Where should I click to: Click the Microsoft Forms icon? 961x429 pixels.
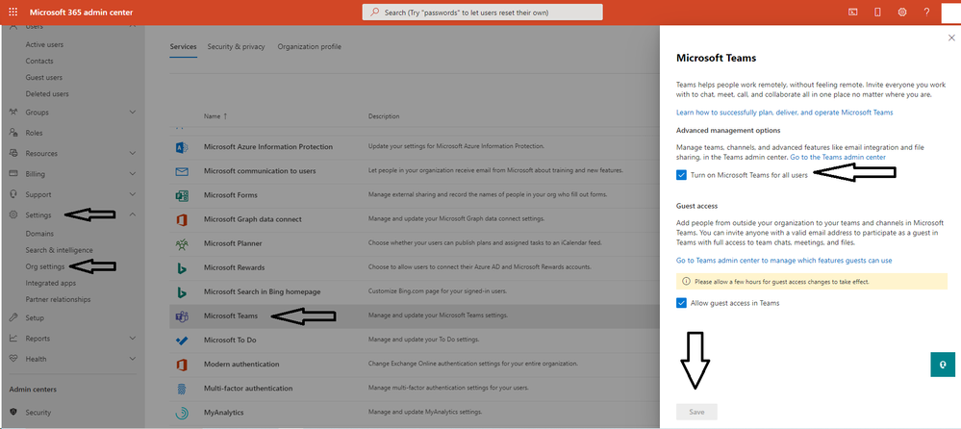[x=182, y=195]
